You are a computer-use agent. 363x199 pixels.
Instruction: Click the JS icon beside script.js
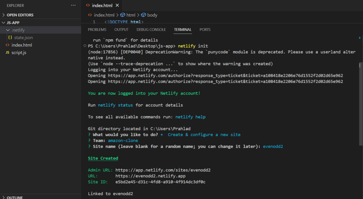8,53
